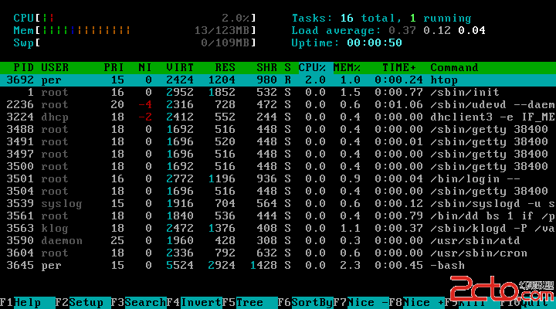Select the /sbin/init process row
556x309 pixels.
pyautogui.click(x=278, y=92)
